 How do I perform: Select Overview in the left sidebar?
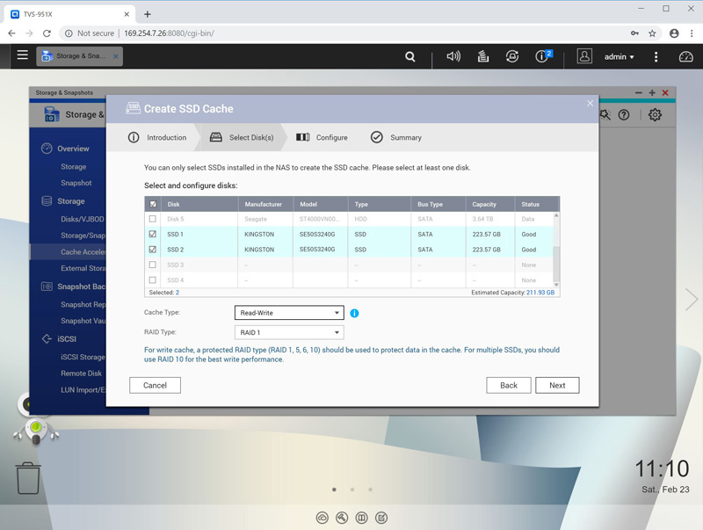(73, 149)
